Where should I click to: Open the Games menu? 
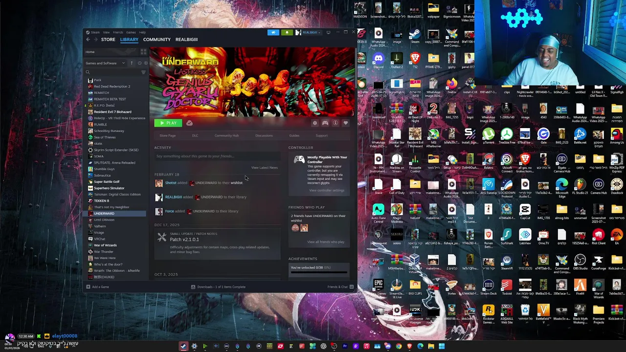click(x=131, y=32)
